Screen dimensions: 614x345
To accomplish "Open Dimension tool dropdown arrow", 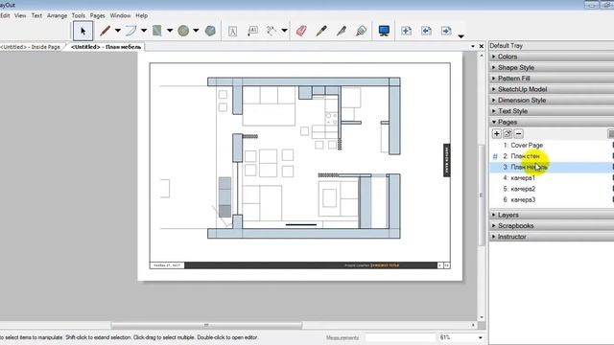I will point(284,31).
